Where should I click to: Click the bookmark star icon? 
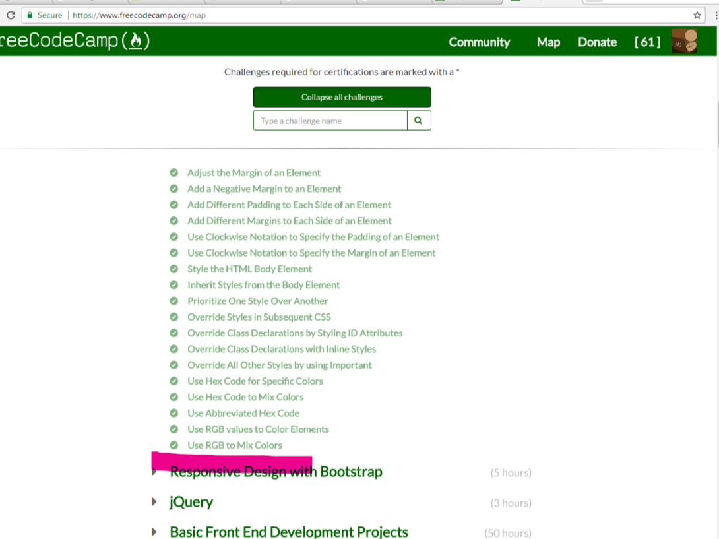coord(697,15)
